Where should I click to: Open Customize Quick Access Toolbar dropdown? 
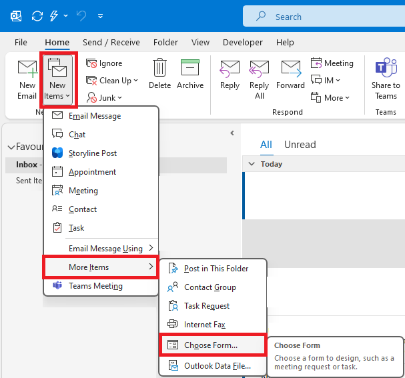[101, 16]
